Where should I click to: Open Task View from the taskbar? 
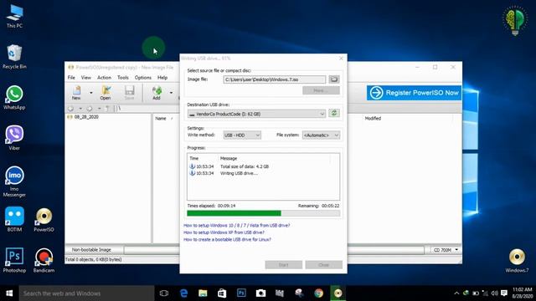[164, 293]
